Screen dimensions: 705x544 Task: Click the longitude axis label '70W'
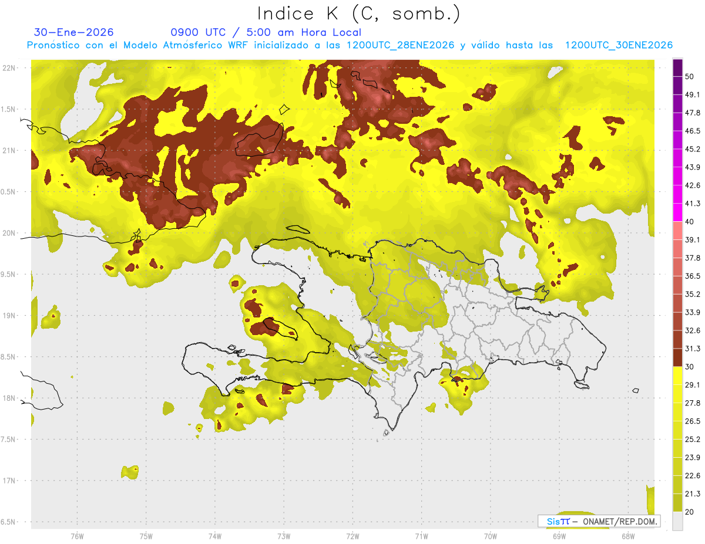click(x=490, y=536)
